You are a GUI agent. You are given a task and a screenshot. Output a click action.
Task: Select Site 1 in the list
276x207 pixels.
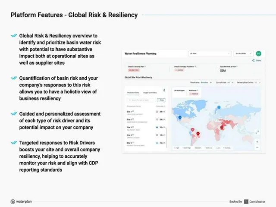coord(146,113)
